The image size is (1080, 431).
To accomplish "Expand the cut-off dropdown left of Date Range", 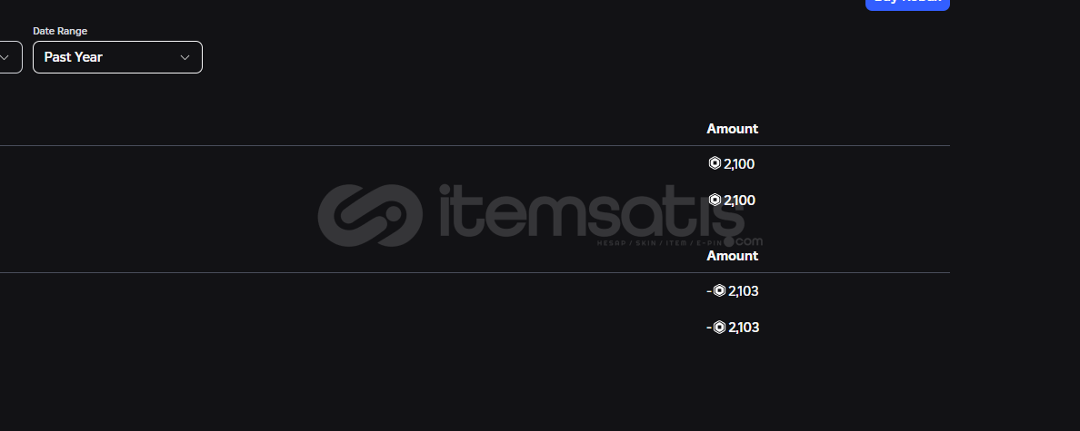I will coord(10,57).
